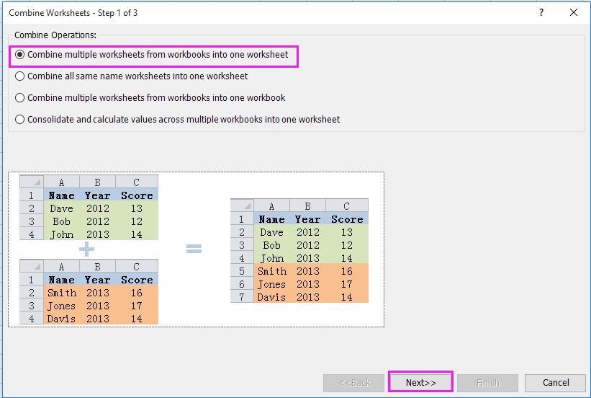Click the combined result table preview image
The image size is (591, 398).
click(299, 250)
